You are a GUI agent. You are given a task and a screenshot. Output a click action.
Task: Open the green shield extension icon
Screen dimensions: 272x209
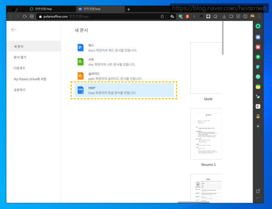point(180,16)
